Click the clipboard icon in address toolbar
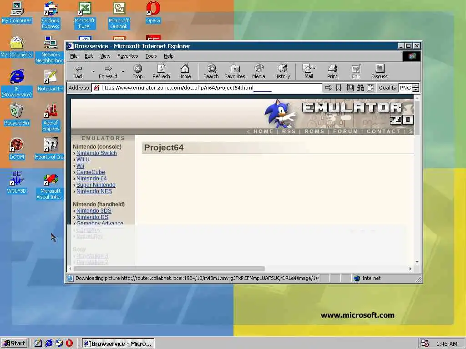 coord(370,88)
